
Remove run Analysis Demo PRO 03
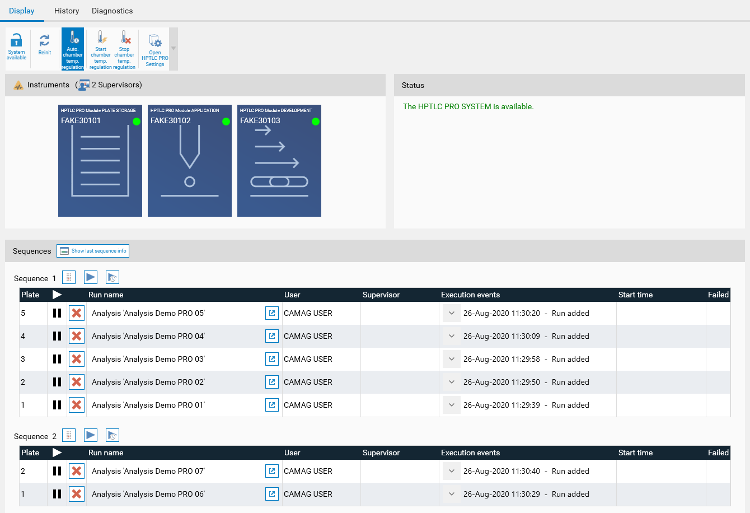77,359
